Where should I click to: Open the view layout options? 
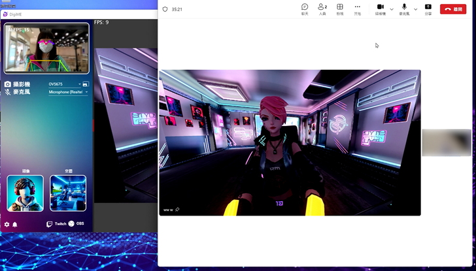coord(340,8)
